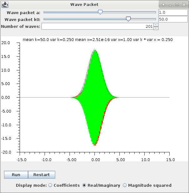
Task: Click the Wave packet a slider thumb
Action: 100,12
